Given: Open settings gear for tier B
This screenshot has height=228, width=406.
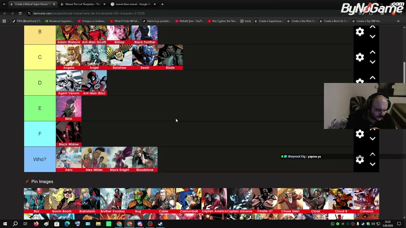Looking at the screenshot, I should coord(360,32).
